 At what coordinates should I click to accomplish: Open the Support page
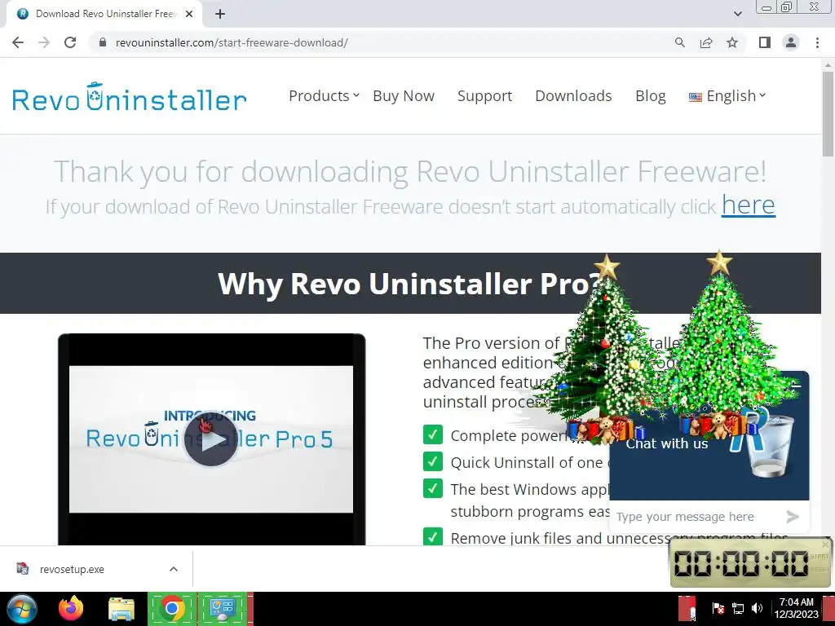pos(484,96)
